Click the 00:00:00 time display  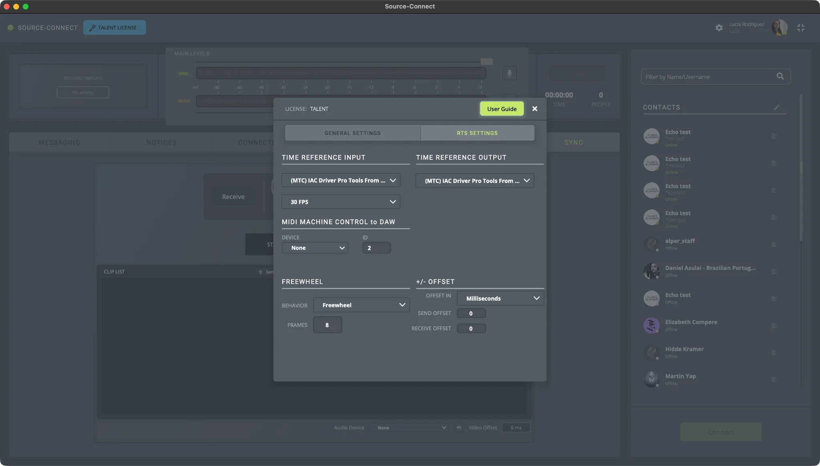(x=559, y=95)
